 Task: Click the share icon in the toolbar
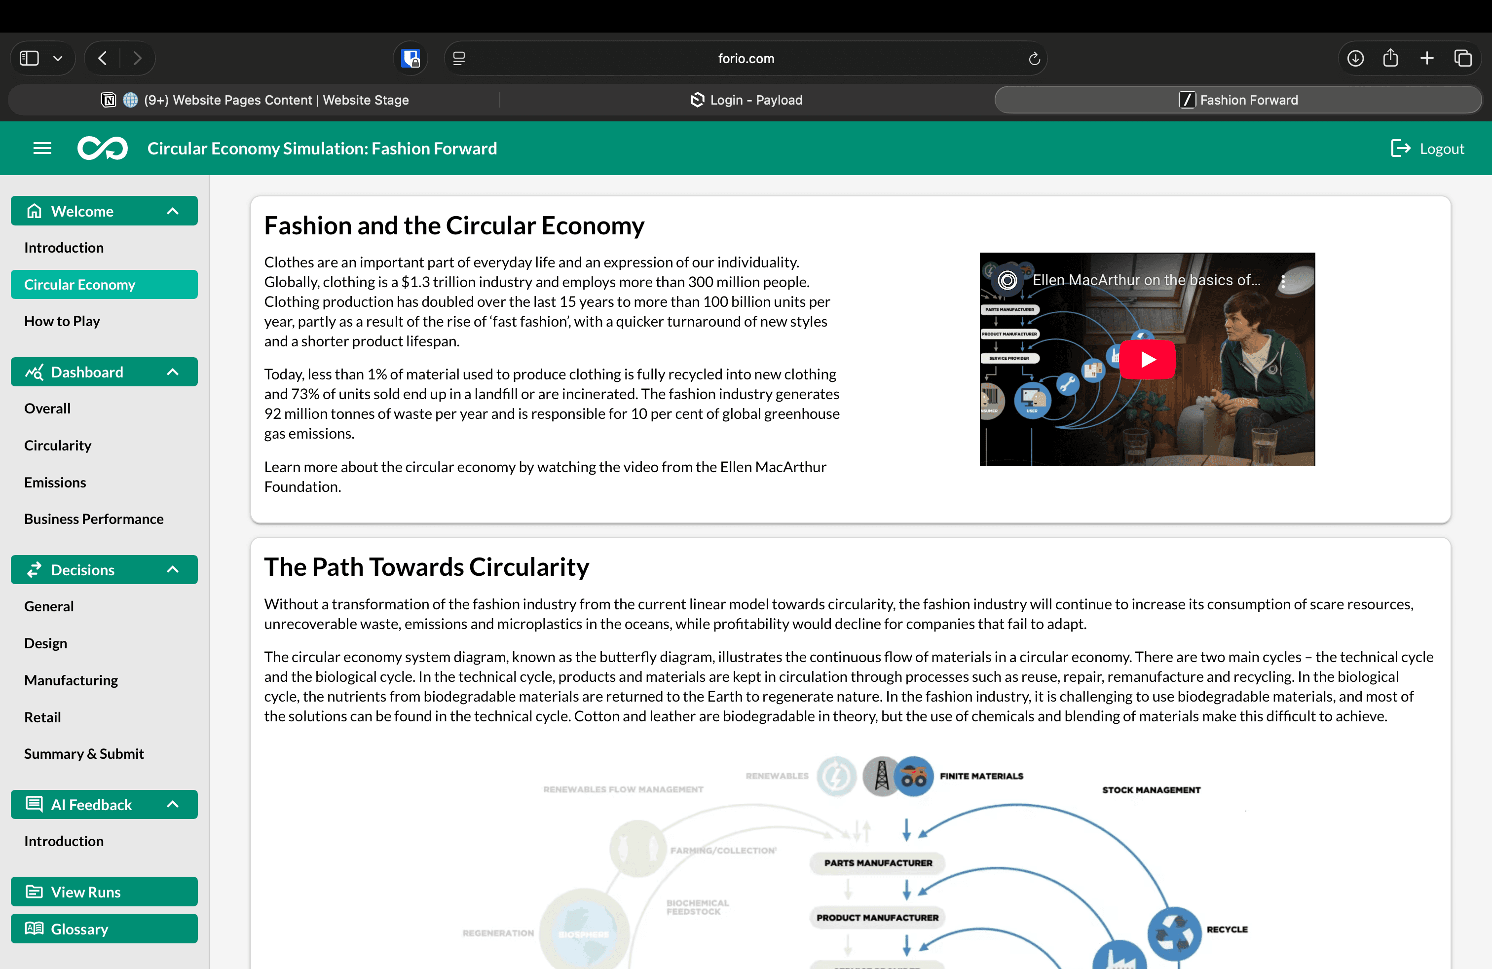[1390, 58]
